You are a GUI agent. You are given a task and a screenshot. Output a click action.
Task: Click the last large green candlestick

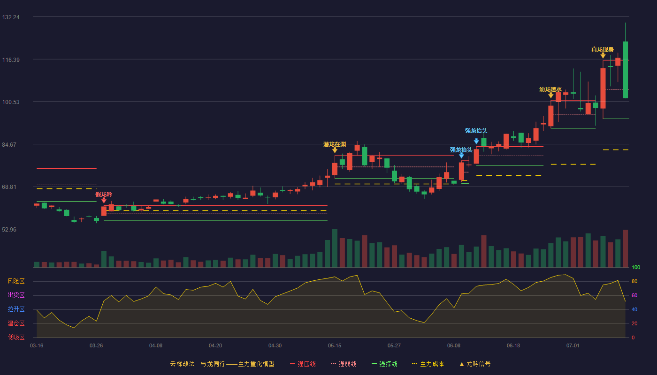click(625, 70)
